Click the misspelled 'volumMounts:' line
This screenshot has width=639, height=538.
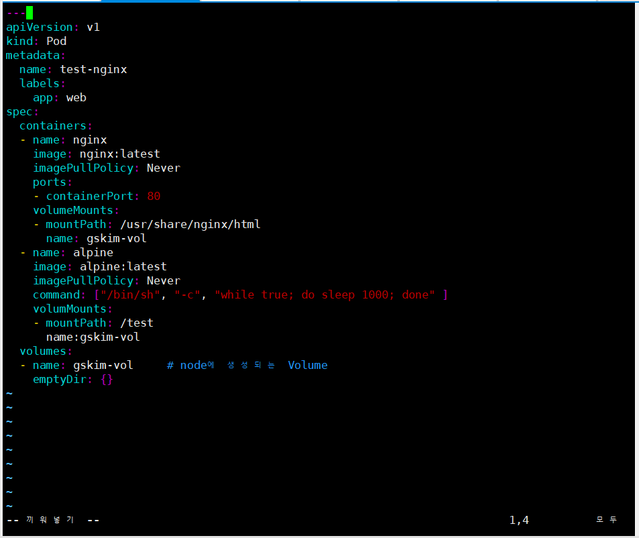(72, 309)
